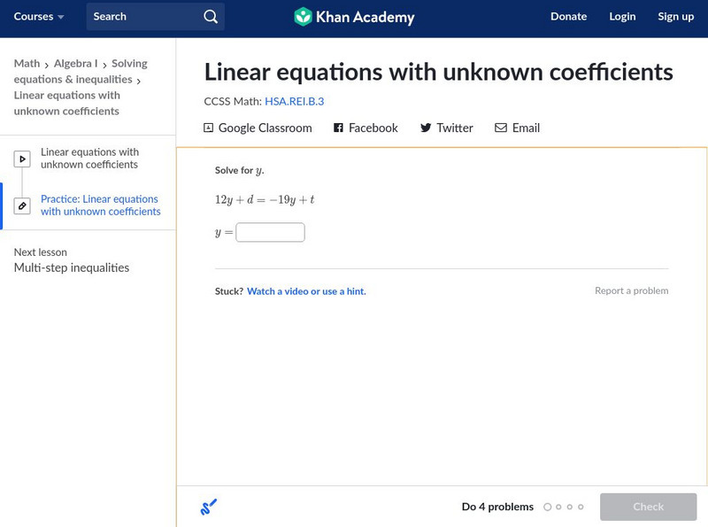This screenshot has height=527, width=708.
Task: Open the Math breadcrumb link
Action: coord(27,64)
